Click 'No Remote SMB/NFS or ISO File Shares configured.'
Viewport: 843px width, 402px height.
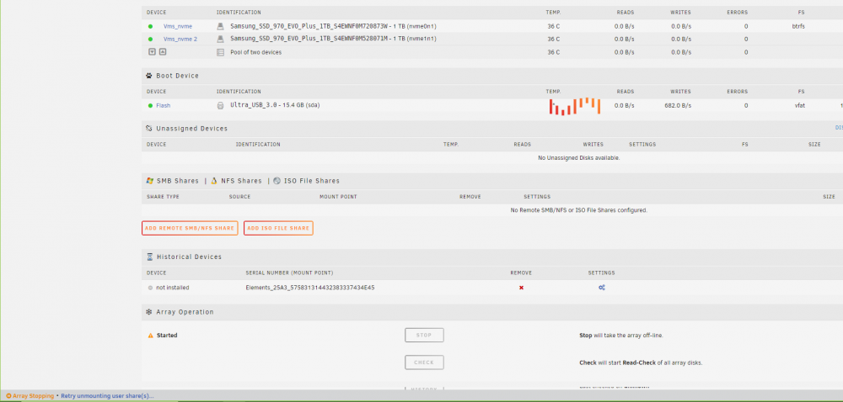(x=579, y=210)
